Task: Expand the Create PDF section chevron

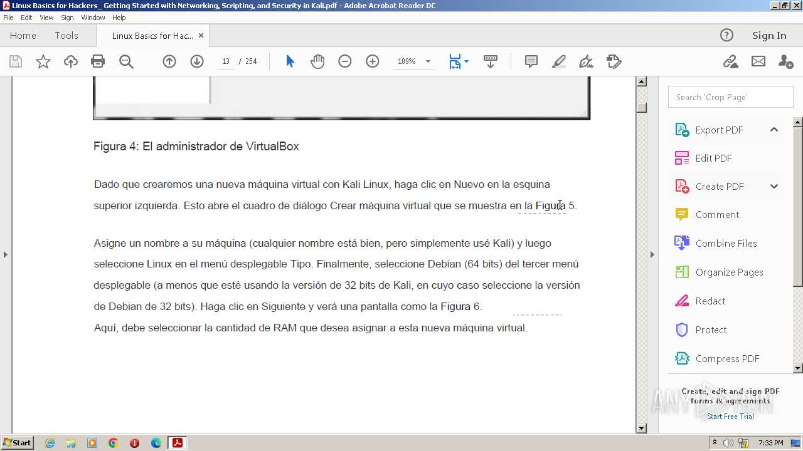Action: click(x=774, y=186)
